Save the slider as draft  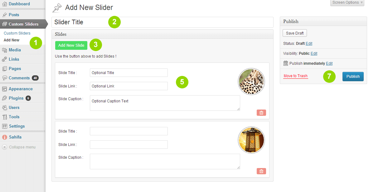[295, 33]
